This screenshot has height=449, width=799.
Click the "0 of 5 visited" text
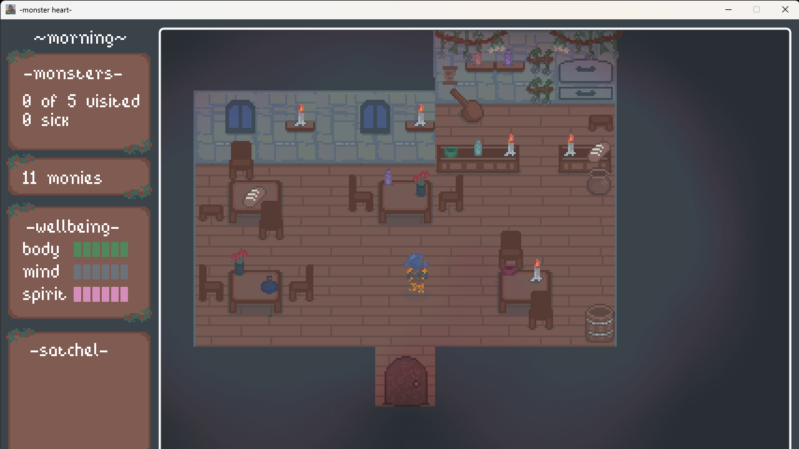point(81,101)
